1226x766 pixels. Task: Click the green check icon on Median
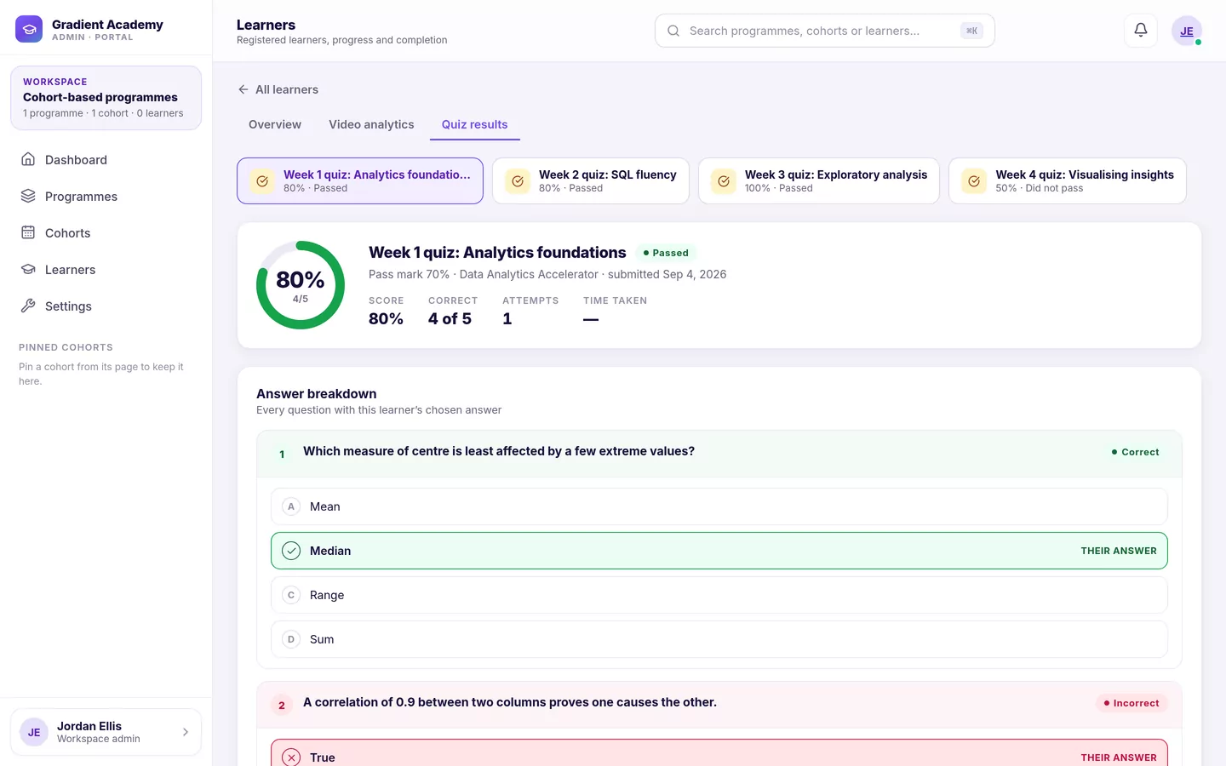click(x=291, y=551)
